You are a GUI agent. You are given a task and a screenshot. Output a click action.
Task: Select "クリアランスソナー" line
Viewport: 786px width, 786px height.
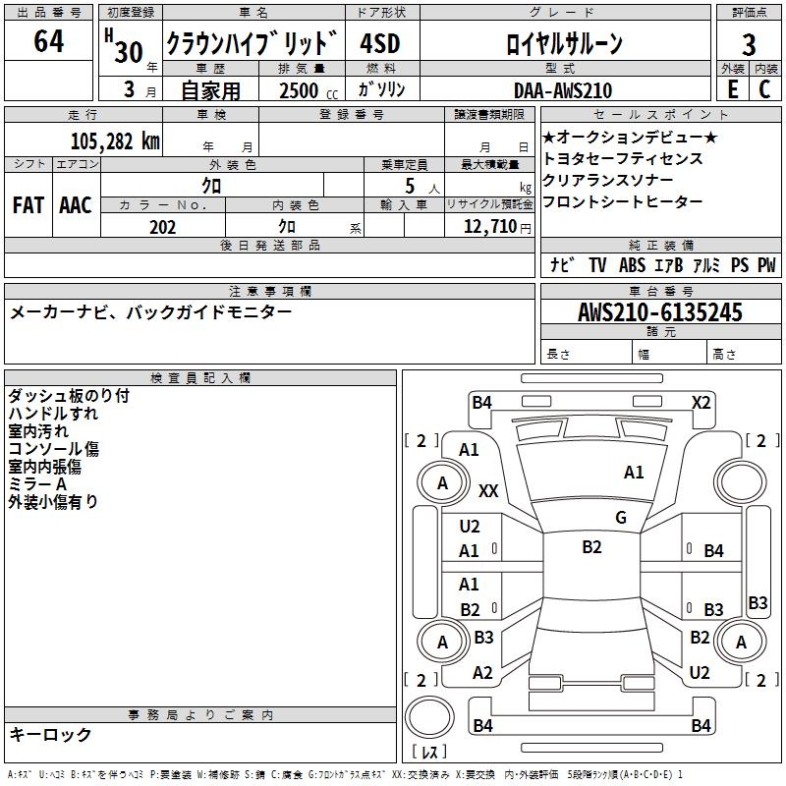tap(607, 180)
